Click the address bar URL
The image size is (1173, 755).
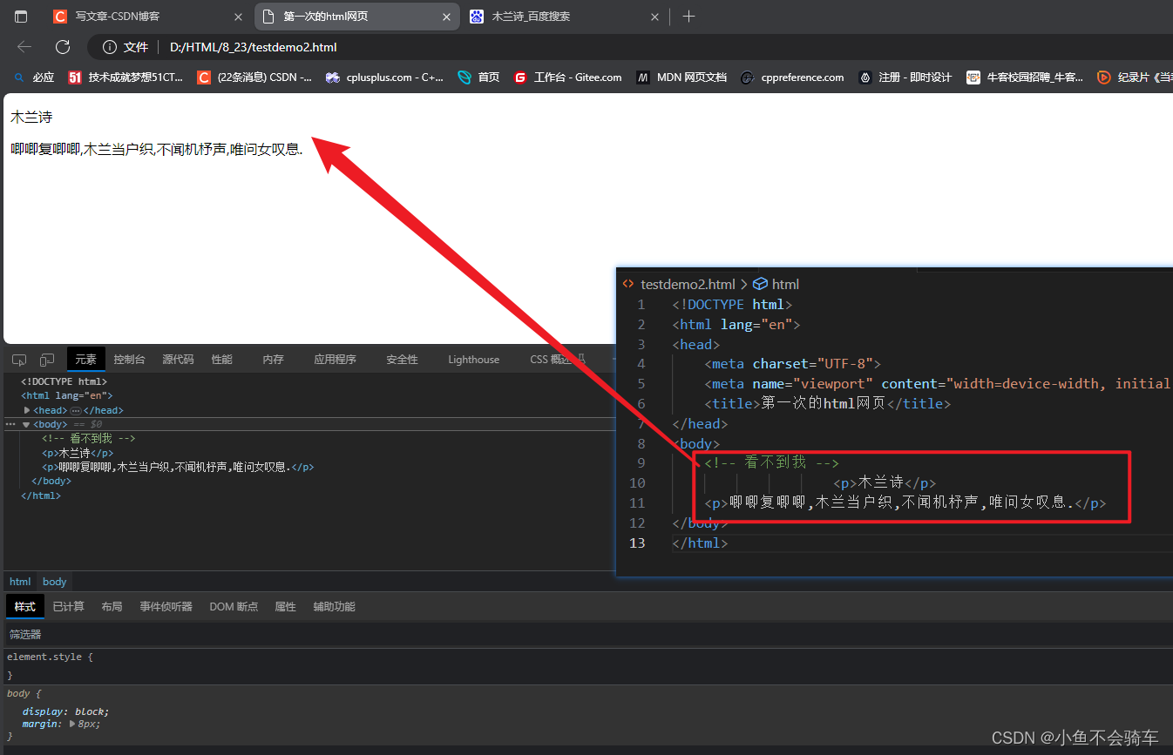(253, 47)
